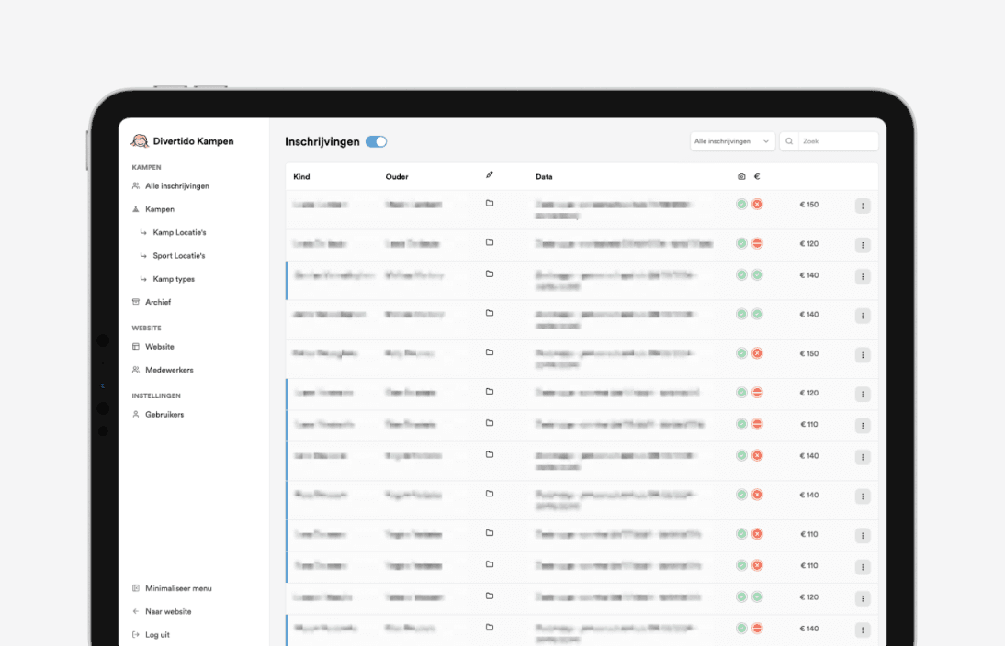This screenshot has width=1005, height=646.
Task: Open the first row's three-dot actions menu
Action: [x=862, y=206]
